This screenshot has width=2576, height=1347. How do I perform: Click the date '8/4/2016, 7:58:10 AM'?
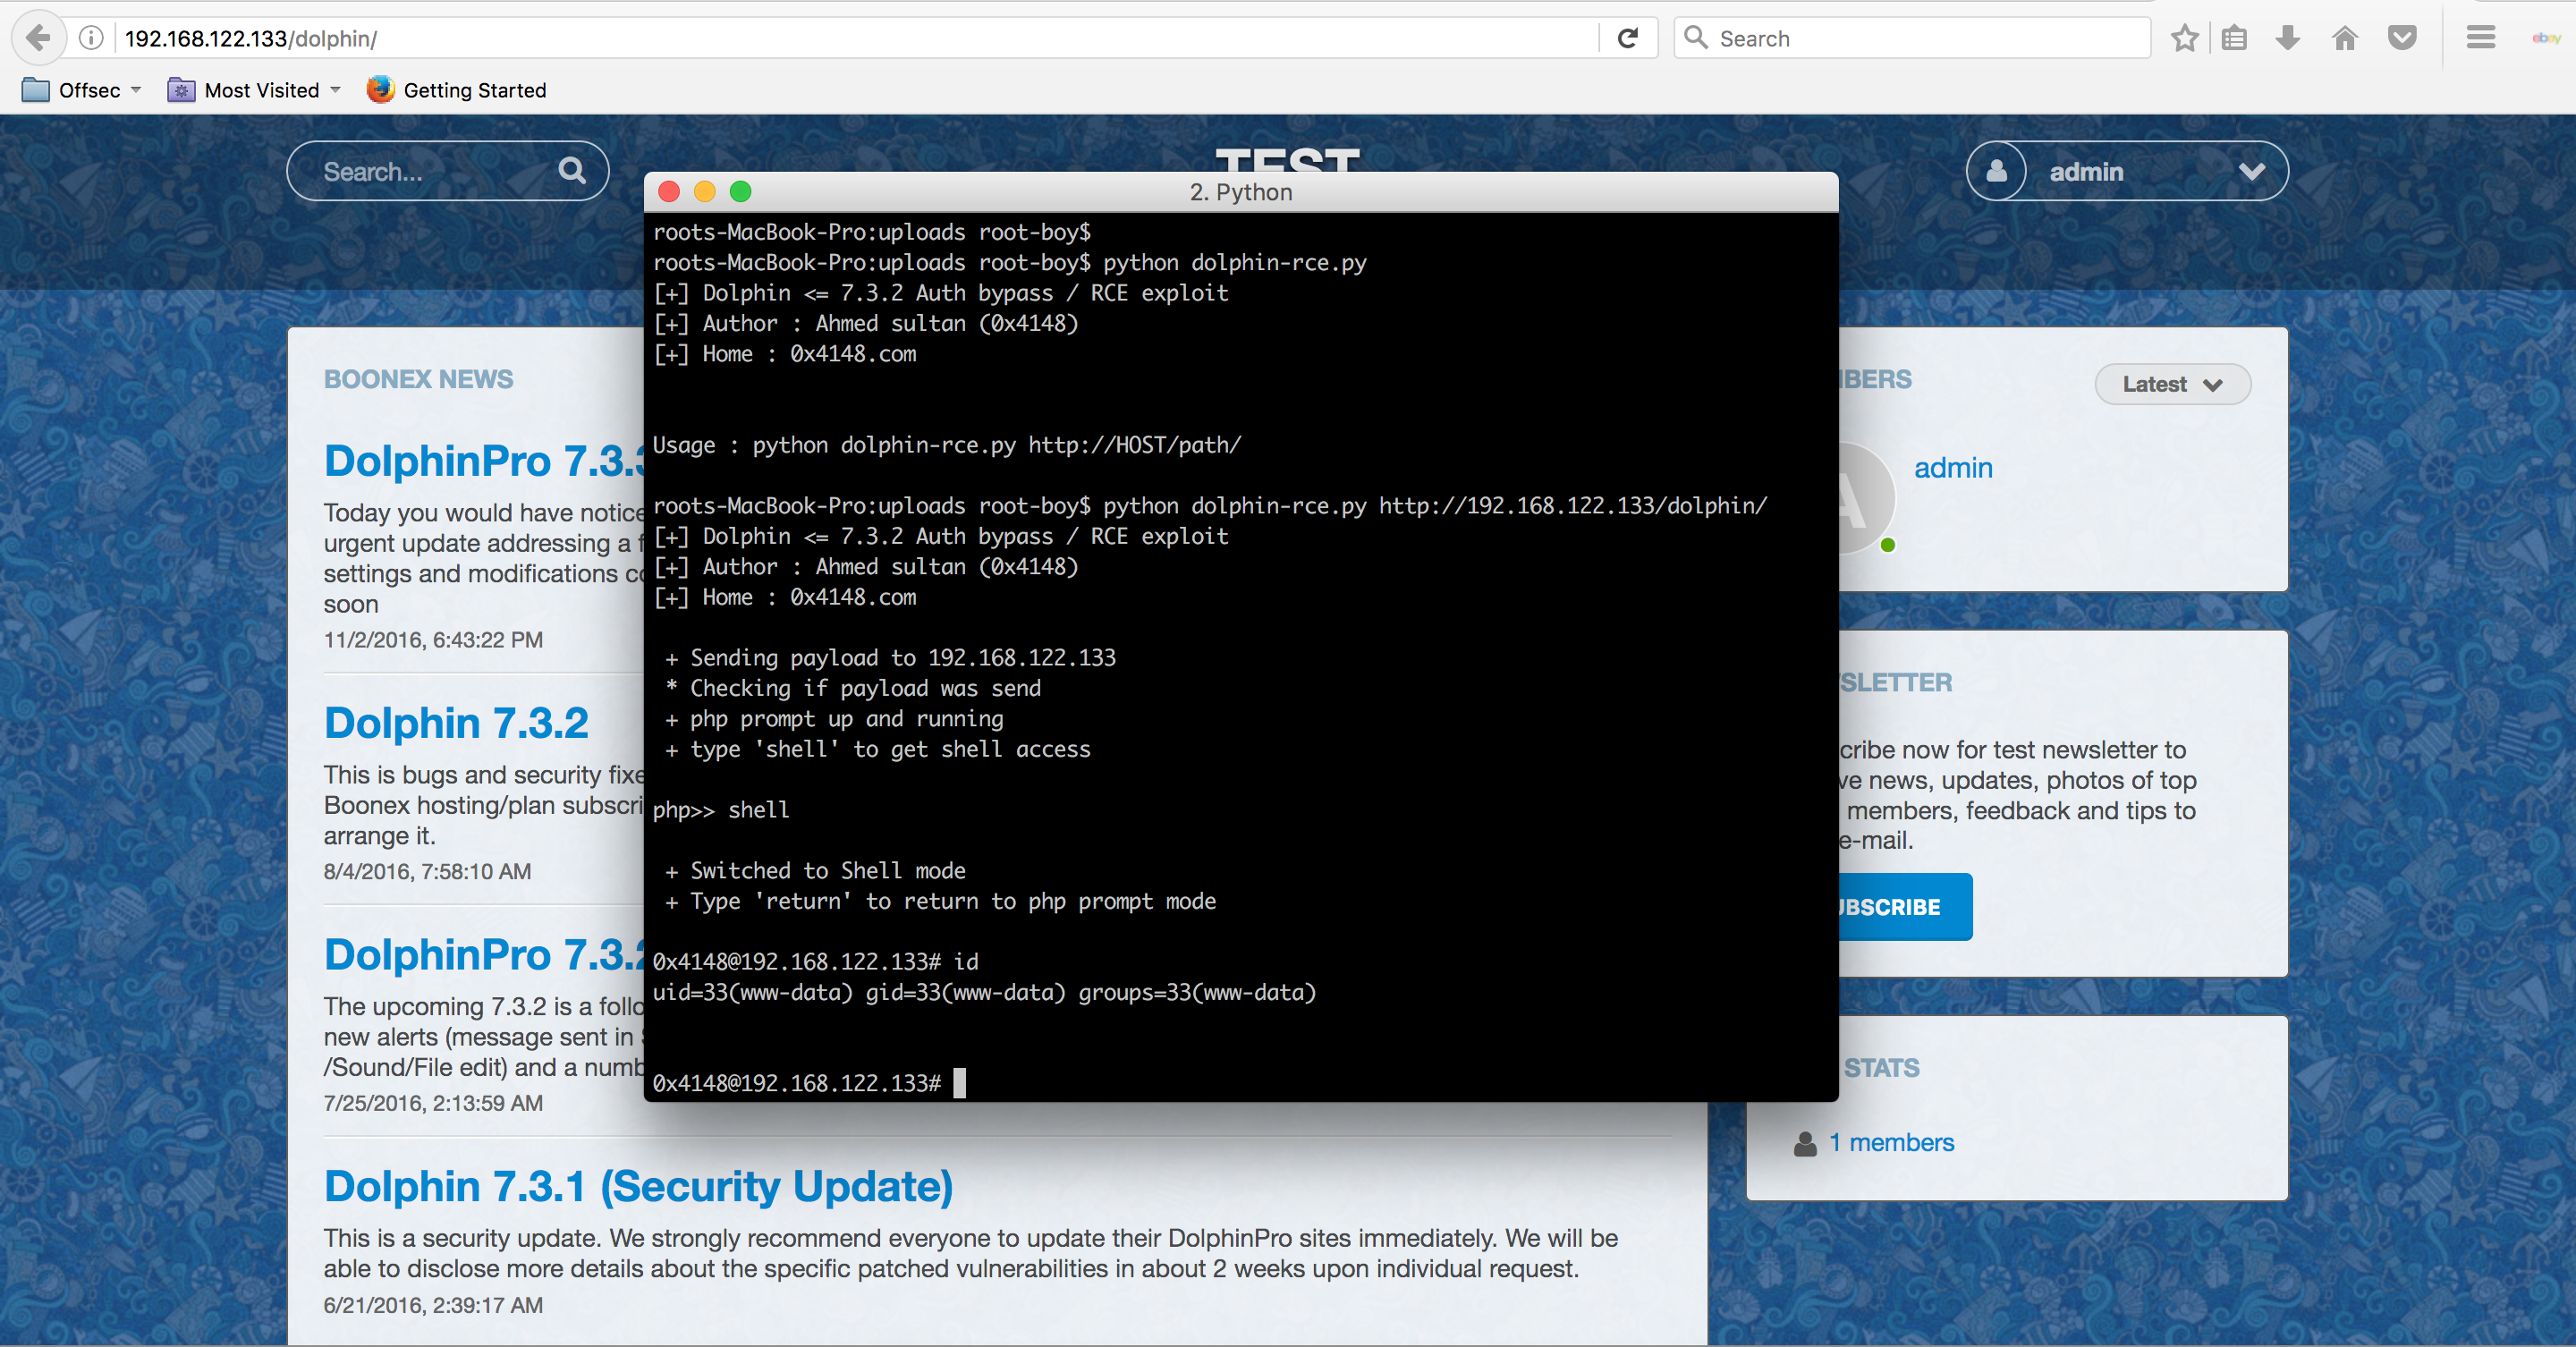(x=427, y=871)
